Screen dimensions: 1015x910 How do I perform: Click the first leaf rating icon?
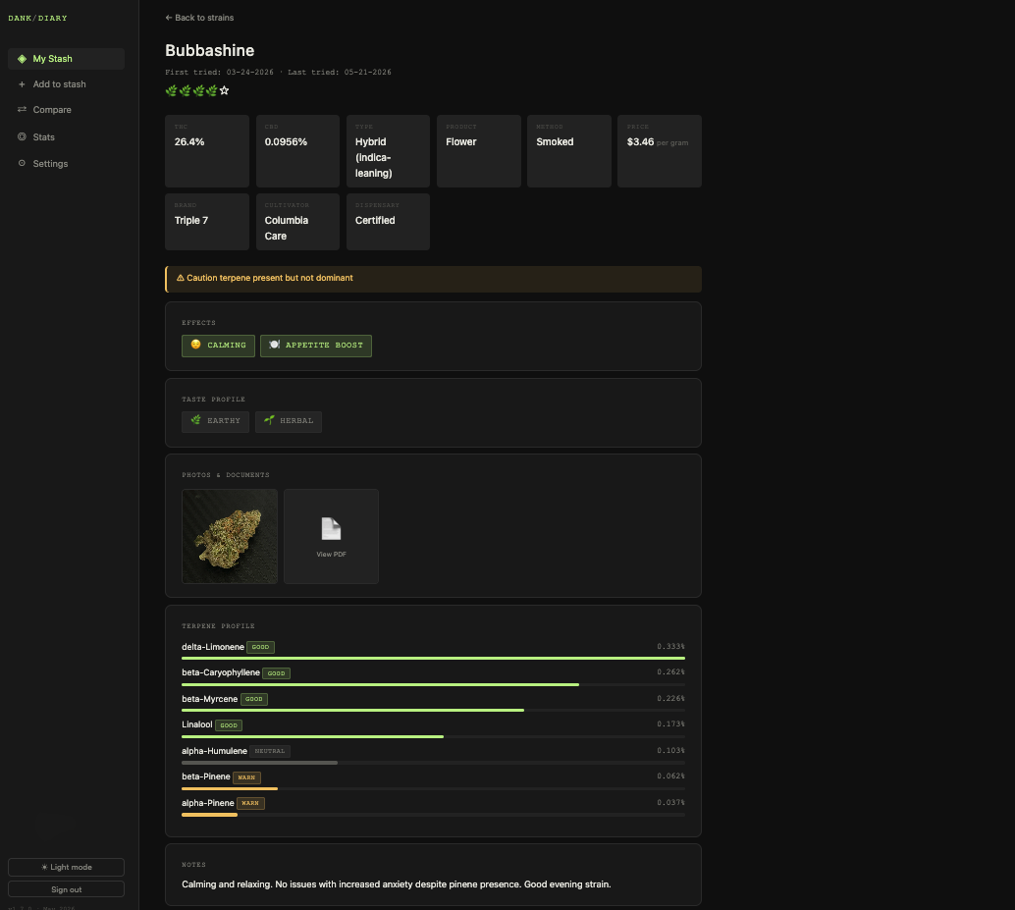click(172, 90)
